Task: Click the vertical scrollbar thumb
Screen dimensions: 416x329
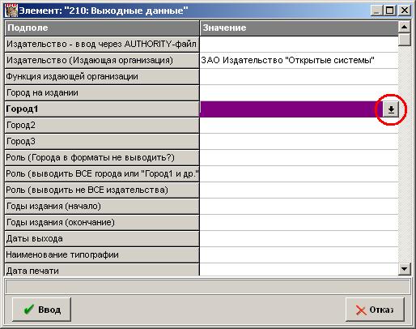Action: pyautogui.click(x=404, y=40)
